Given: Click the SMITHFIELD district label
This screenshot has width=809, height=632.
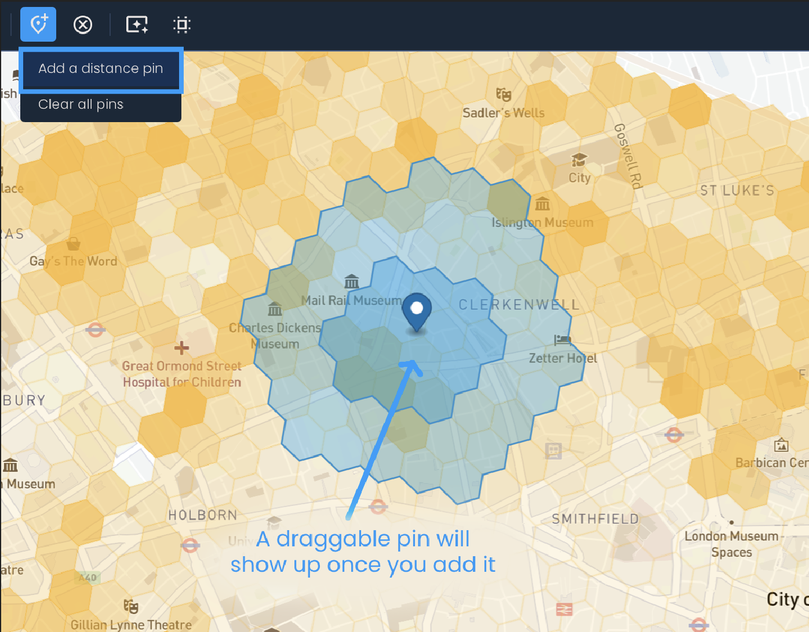Looking at the screenshot, I should point(595,519).
